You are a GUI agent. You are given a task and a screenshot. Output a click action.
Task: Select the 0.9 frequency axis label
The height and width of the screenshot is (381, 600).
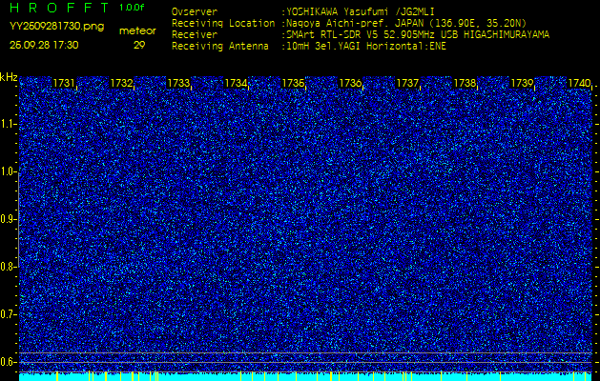(x=9, y=219)
